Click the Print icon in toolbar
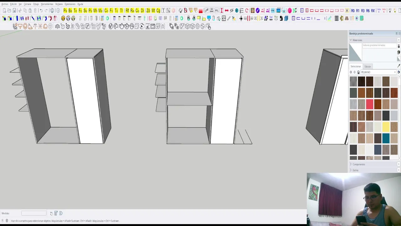The image size is (401, 226). (x=52, y=10)
